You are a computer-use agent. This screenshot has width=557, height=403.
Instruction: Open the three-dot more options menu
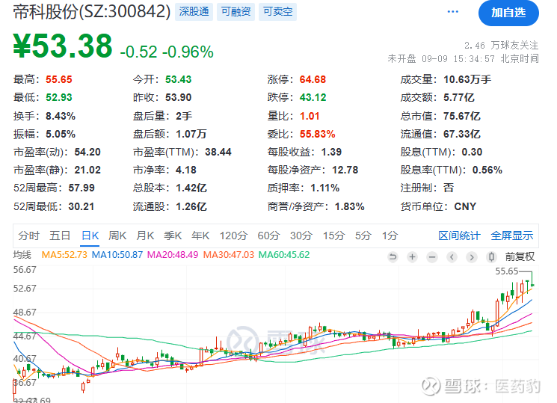pos(452,12)
